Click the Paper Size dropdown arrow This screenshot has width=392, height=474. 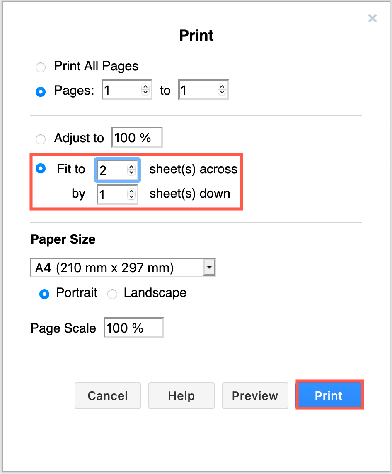[209, 267]
